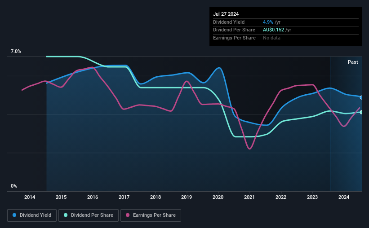Select the 2015 x-axis label
This screenshot has width=369, height=228.
[61, 197]
